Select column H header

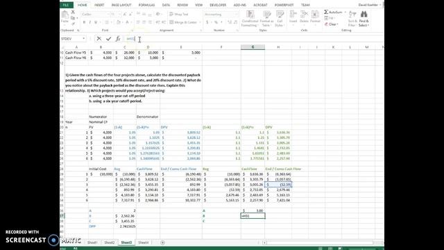(x=278, y=47)
